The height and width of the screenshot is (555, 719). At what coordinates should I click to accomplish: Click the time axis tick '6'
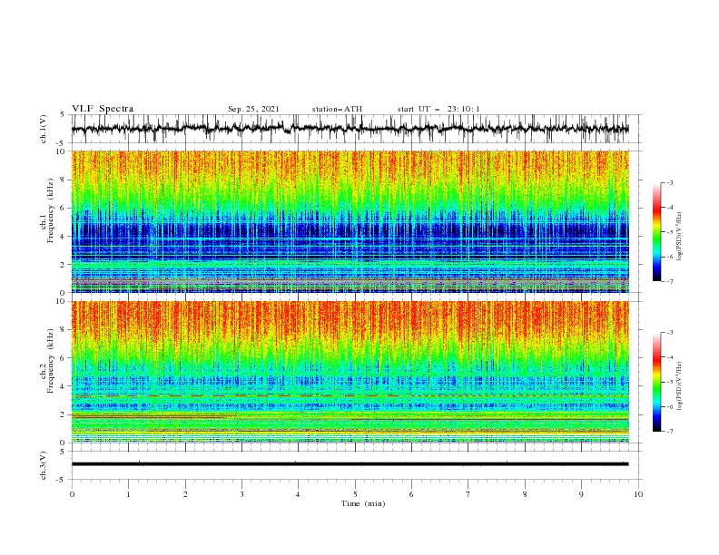(411, 494)
